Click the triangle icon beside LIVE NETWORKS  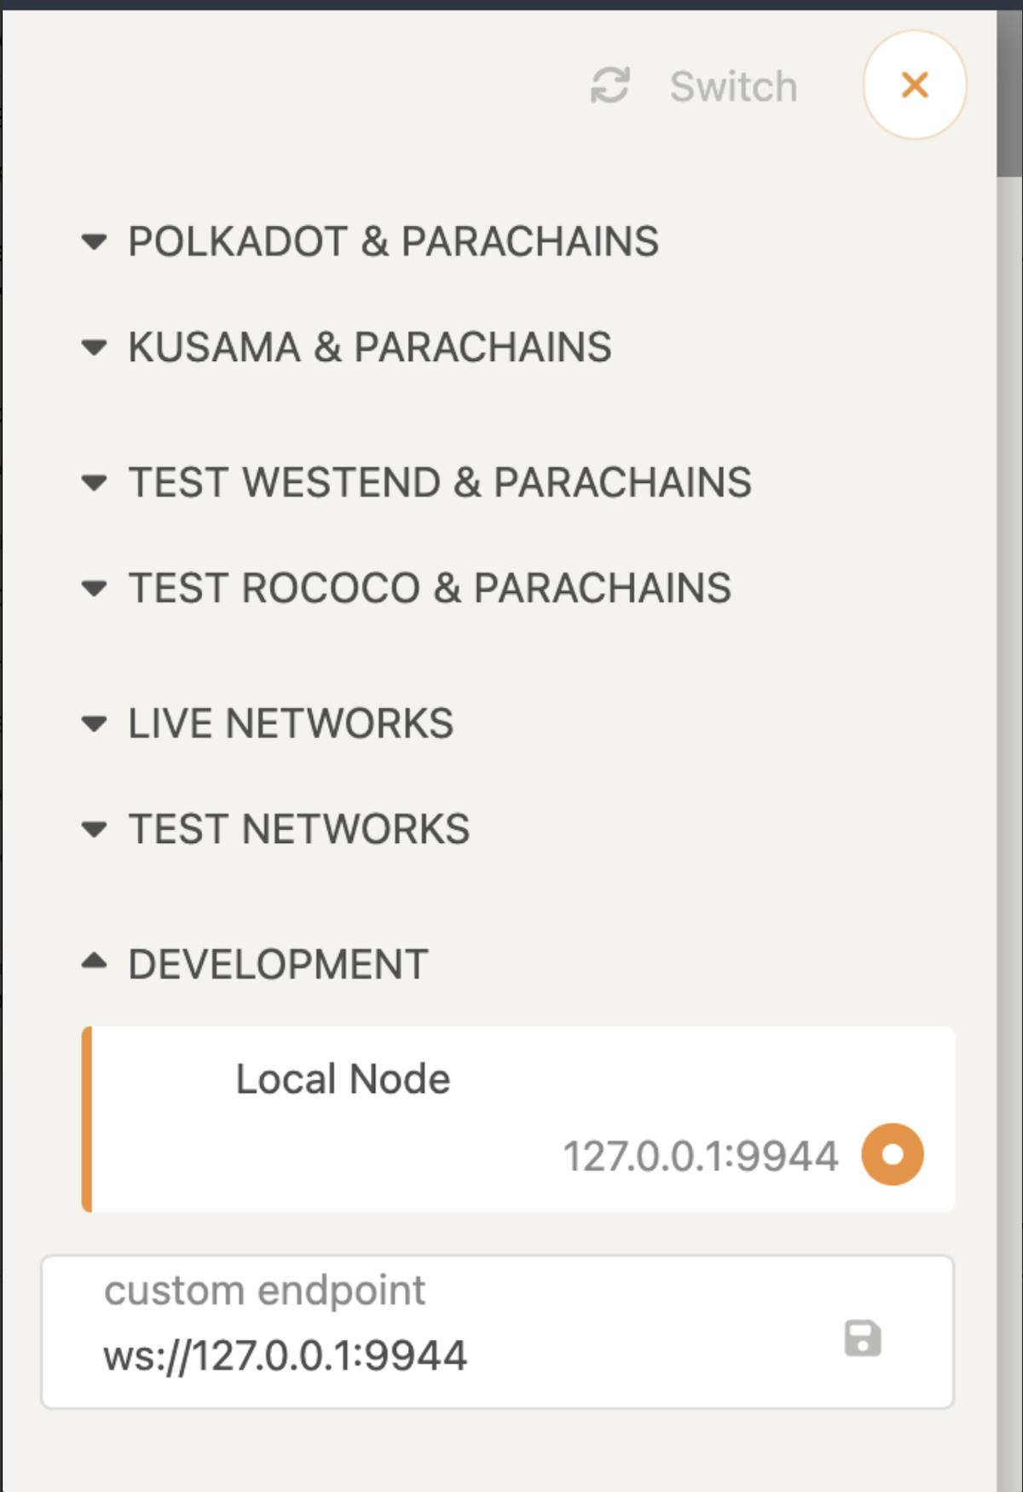[x=94, y=723]
